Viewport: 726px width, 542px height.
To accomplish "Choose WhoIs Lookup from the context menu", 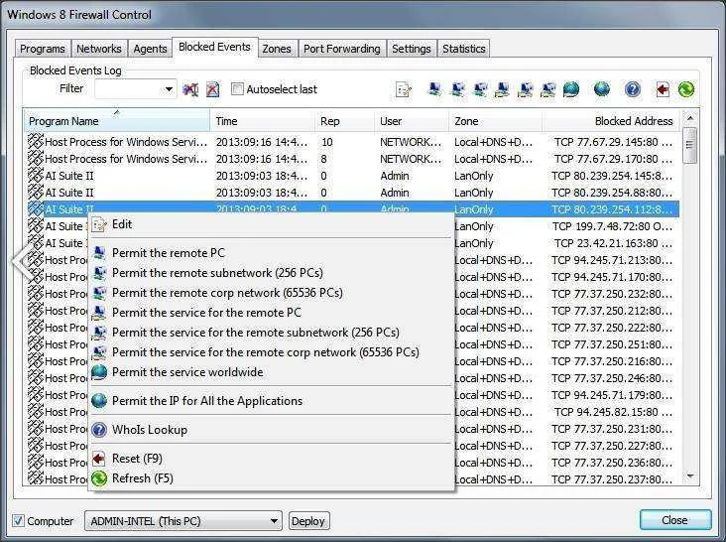I will (271, 430).
